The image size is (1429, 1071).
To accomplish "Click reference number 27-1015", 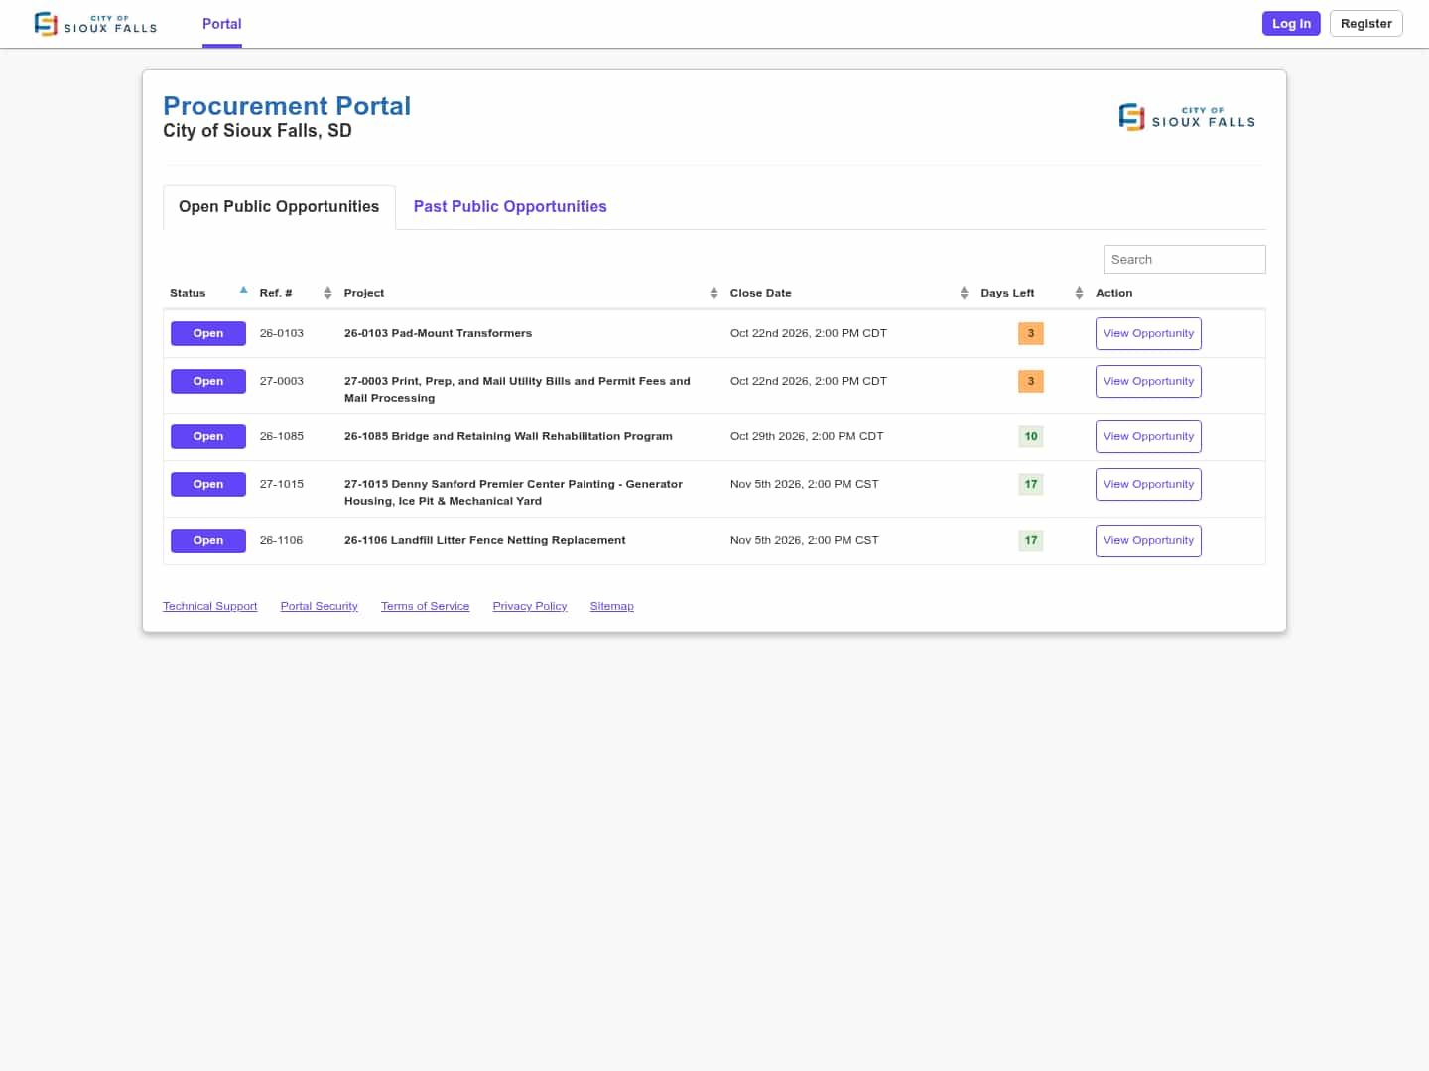I will coord(282,484).
